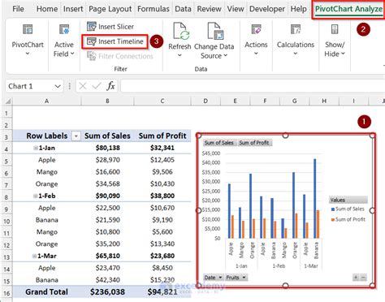Switch to the Help tab

click(299, 9)
